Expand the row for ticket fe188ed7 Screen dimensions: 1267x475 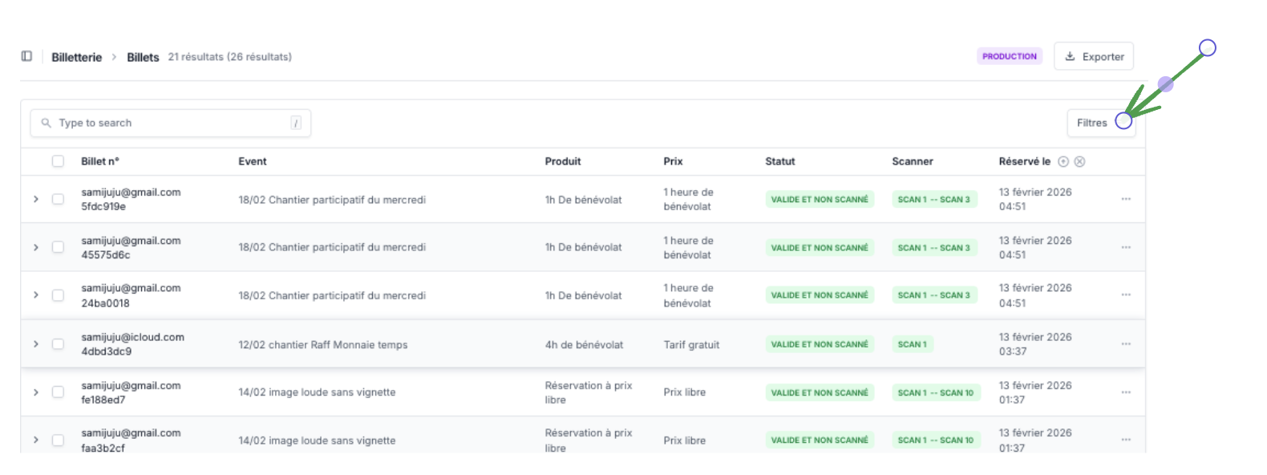[x=35, y=392]
